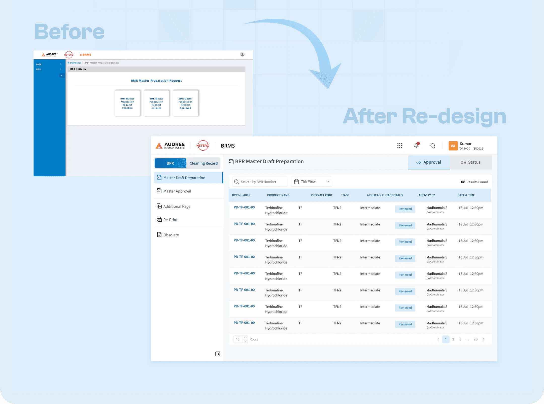Open the apps grid menu in the header
Screen dimensions: 544x404
pyautogui.click(x=400, y=146)
